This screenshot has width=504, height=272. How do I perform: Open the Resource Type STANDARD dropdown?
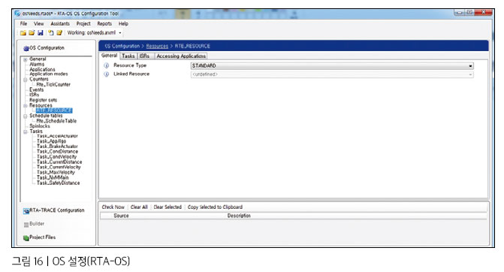pyautogui.click(x=332, y=66)
